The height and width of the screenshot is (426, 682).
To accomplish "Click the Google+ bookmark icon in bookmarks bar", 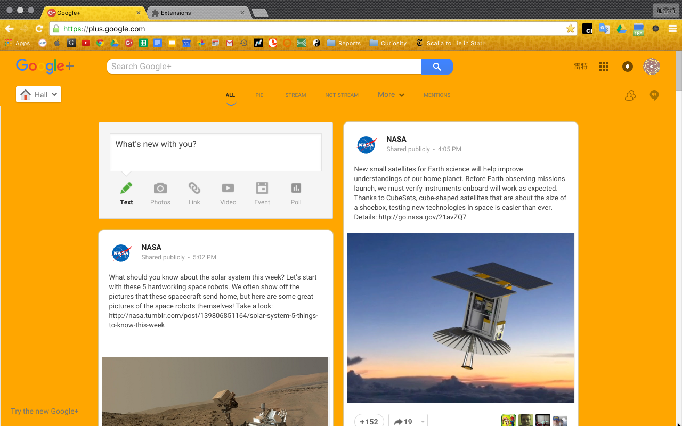I will tap(128, 43).
